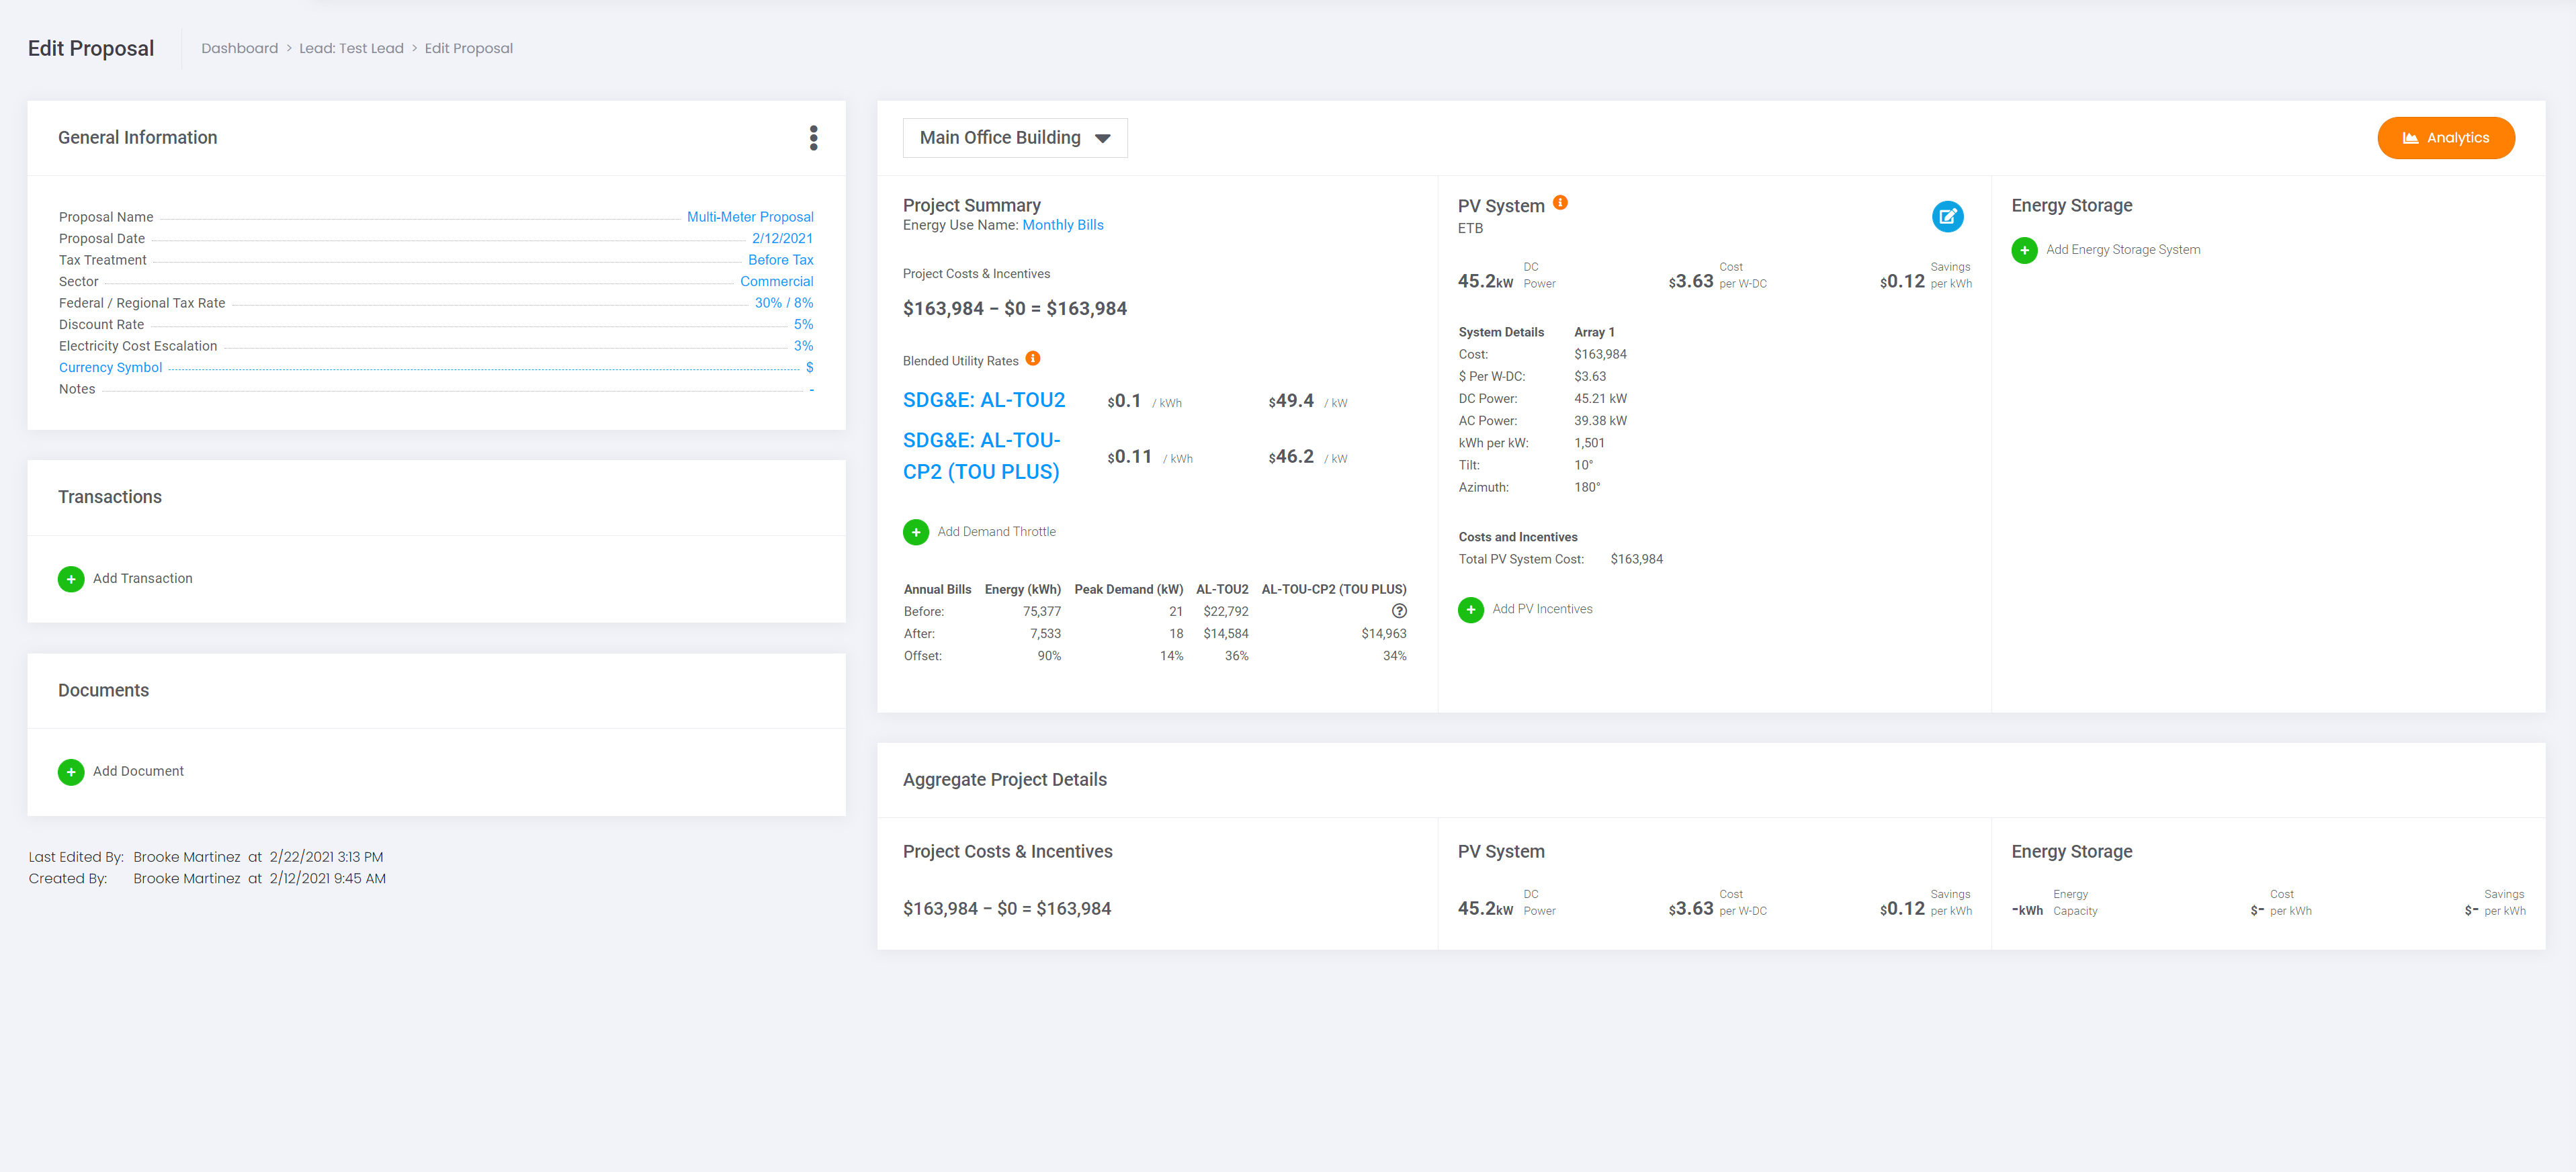Open Monthly Bills energy use link
The image size is (2576, 1172).
pos(1062,225)
